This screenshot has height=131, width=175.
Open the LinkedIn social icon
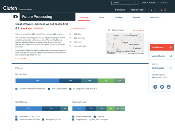pos(168,87)
